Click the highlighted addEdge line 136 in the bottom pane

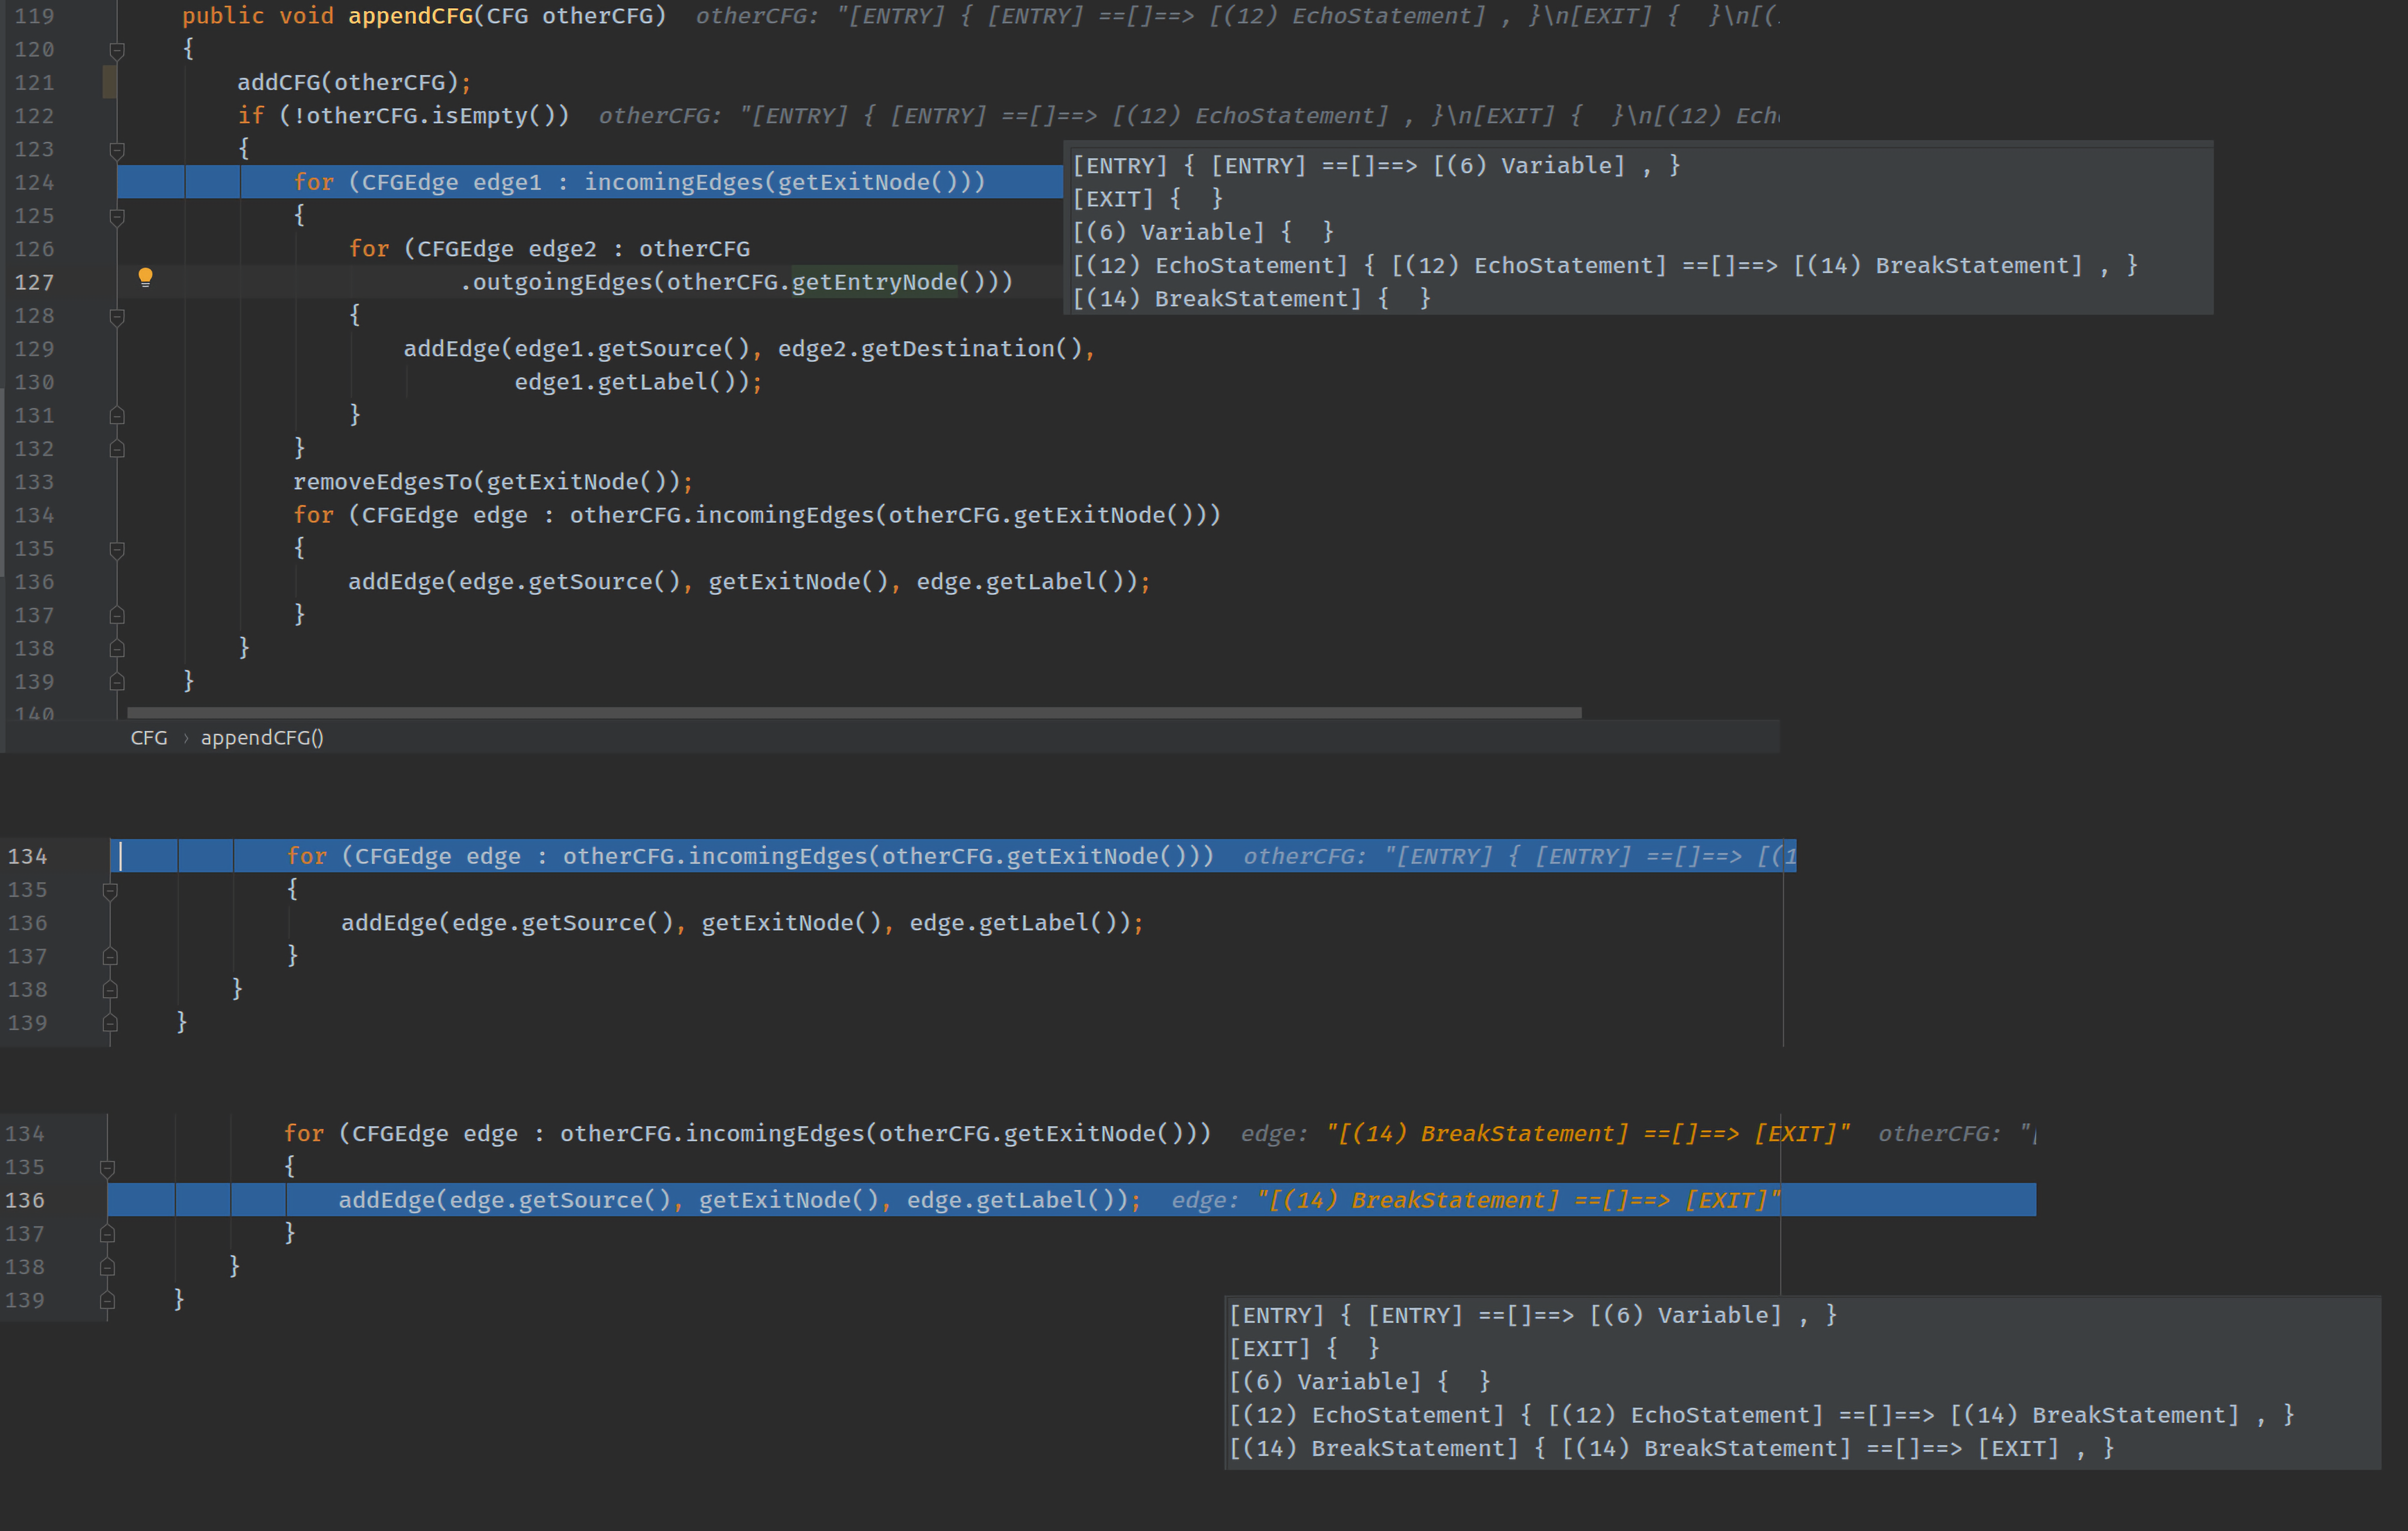(1071, 1200)
